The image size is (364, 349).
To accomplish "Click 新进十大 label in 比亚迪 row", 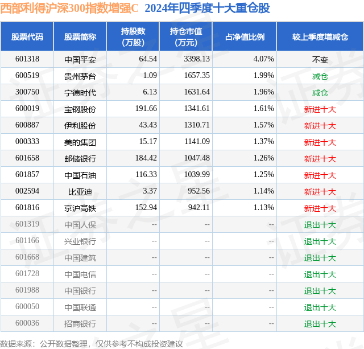I will (x=320, y=192).
